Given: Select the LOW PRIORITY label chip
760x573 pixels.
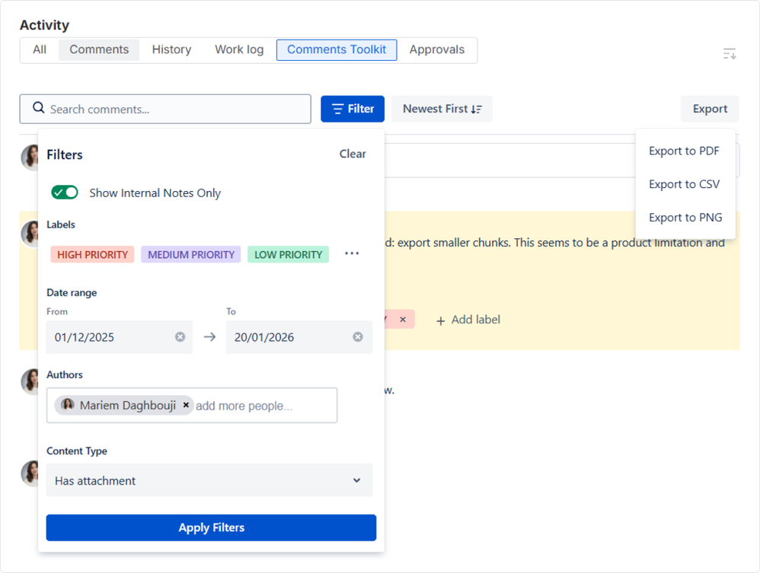Looking at the screenshot, I should coord(289,254).
